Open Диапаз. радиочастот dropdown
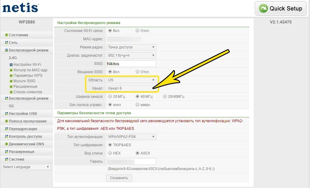This screenshot has height=188, width=310. 131,55
